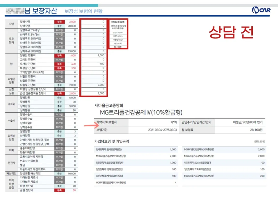Click the '질병통원' row label
Image resolution: width=278 pixels, height=199 pixels.
coord(25,102)
